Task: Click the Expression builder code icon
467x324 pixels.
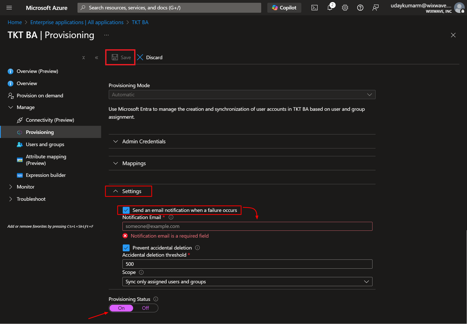Action: [x=20, y=175]
